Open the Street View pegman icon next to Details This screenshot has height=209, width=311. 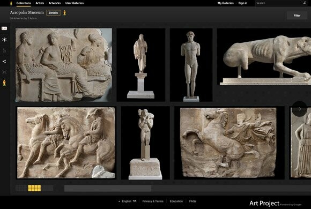65,13
